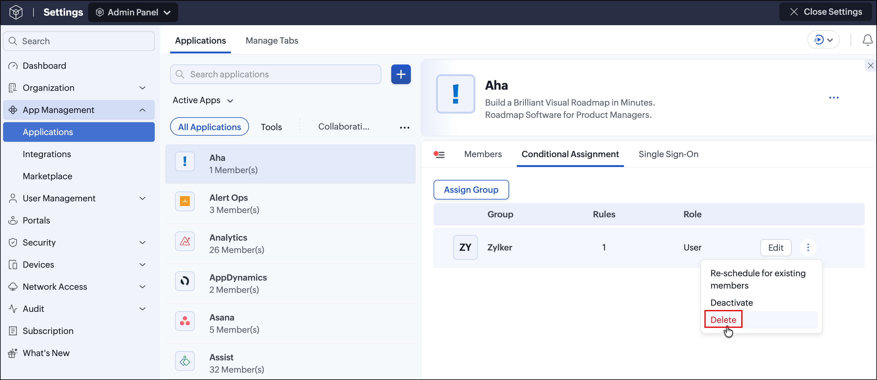Collapse the App Management section

point(79,110)
